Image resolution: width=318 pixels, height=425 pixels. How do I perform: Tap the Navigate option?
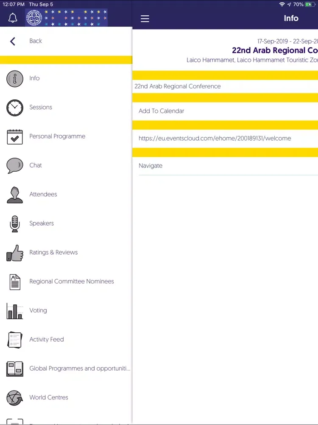coord(151,166)
